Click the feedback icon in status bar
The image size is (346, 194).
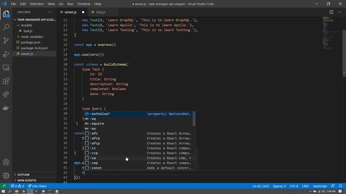(x=333, y=186)
